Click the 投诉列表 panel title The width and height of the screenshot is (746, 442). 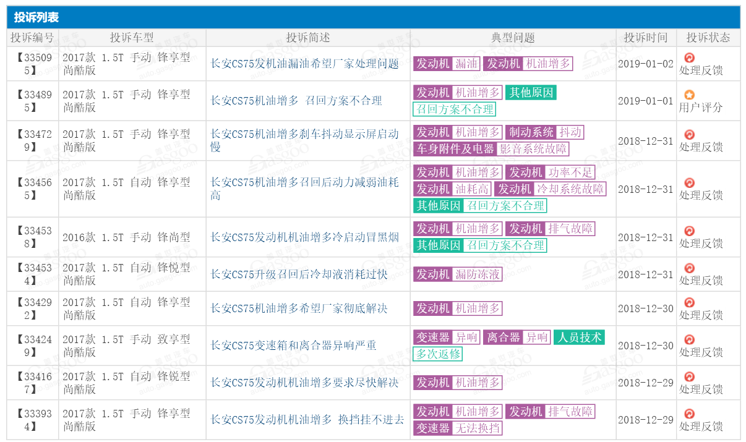click(x=36, y=17)
